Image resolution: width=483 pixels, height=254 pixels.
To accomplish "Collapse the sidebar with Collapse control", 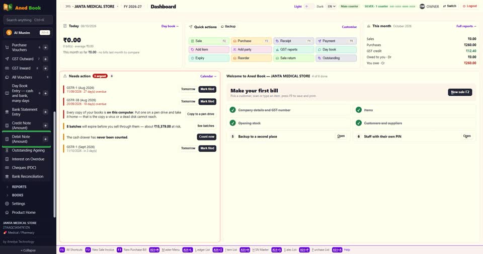I will click(28, 250).
